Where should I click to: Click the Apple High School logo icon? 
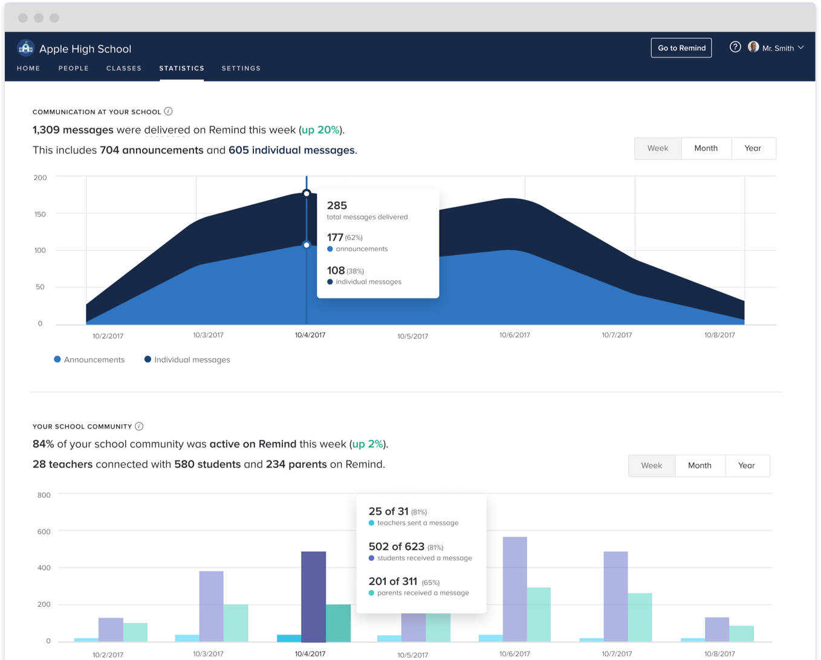coord(25,48)
